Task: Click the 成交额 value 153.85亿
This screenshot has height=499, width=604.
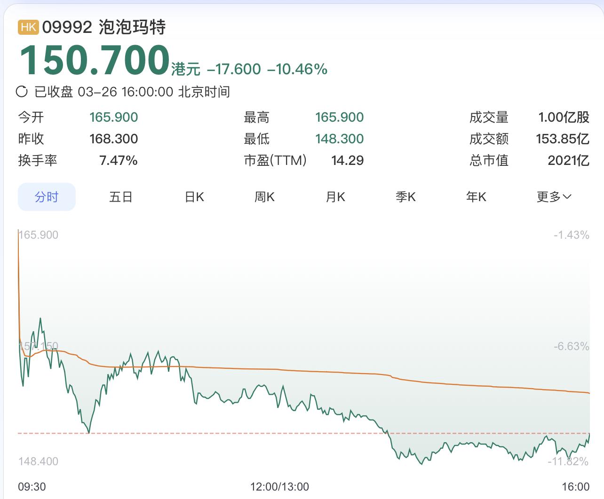Action: click(562, 139)
